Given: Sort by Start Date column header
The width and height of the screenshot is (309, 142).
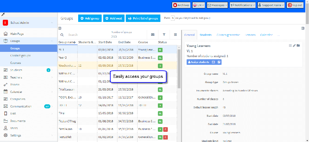Looking at the screenshot, I should (107, 42).
